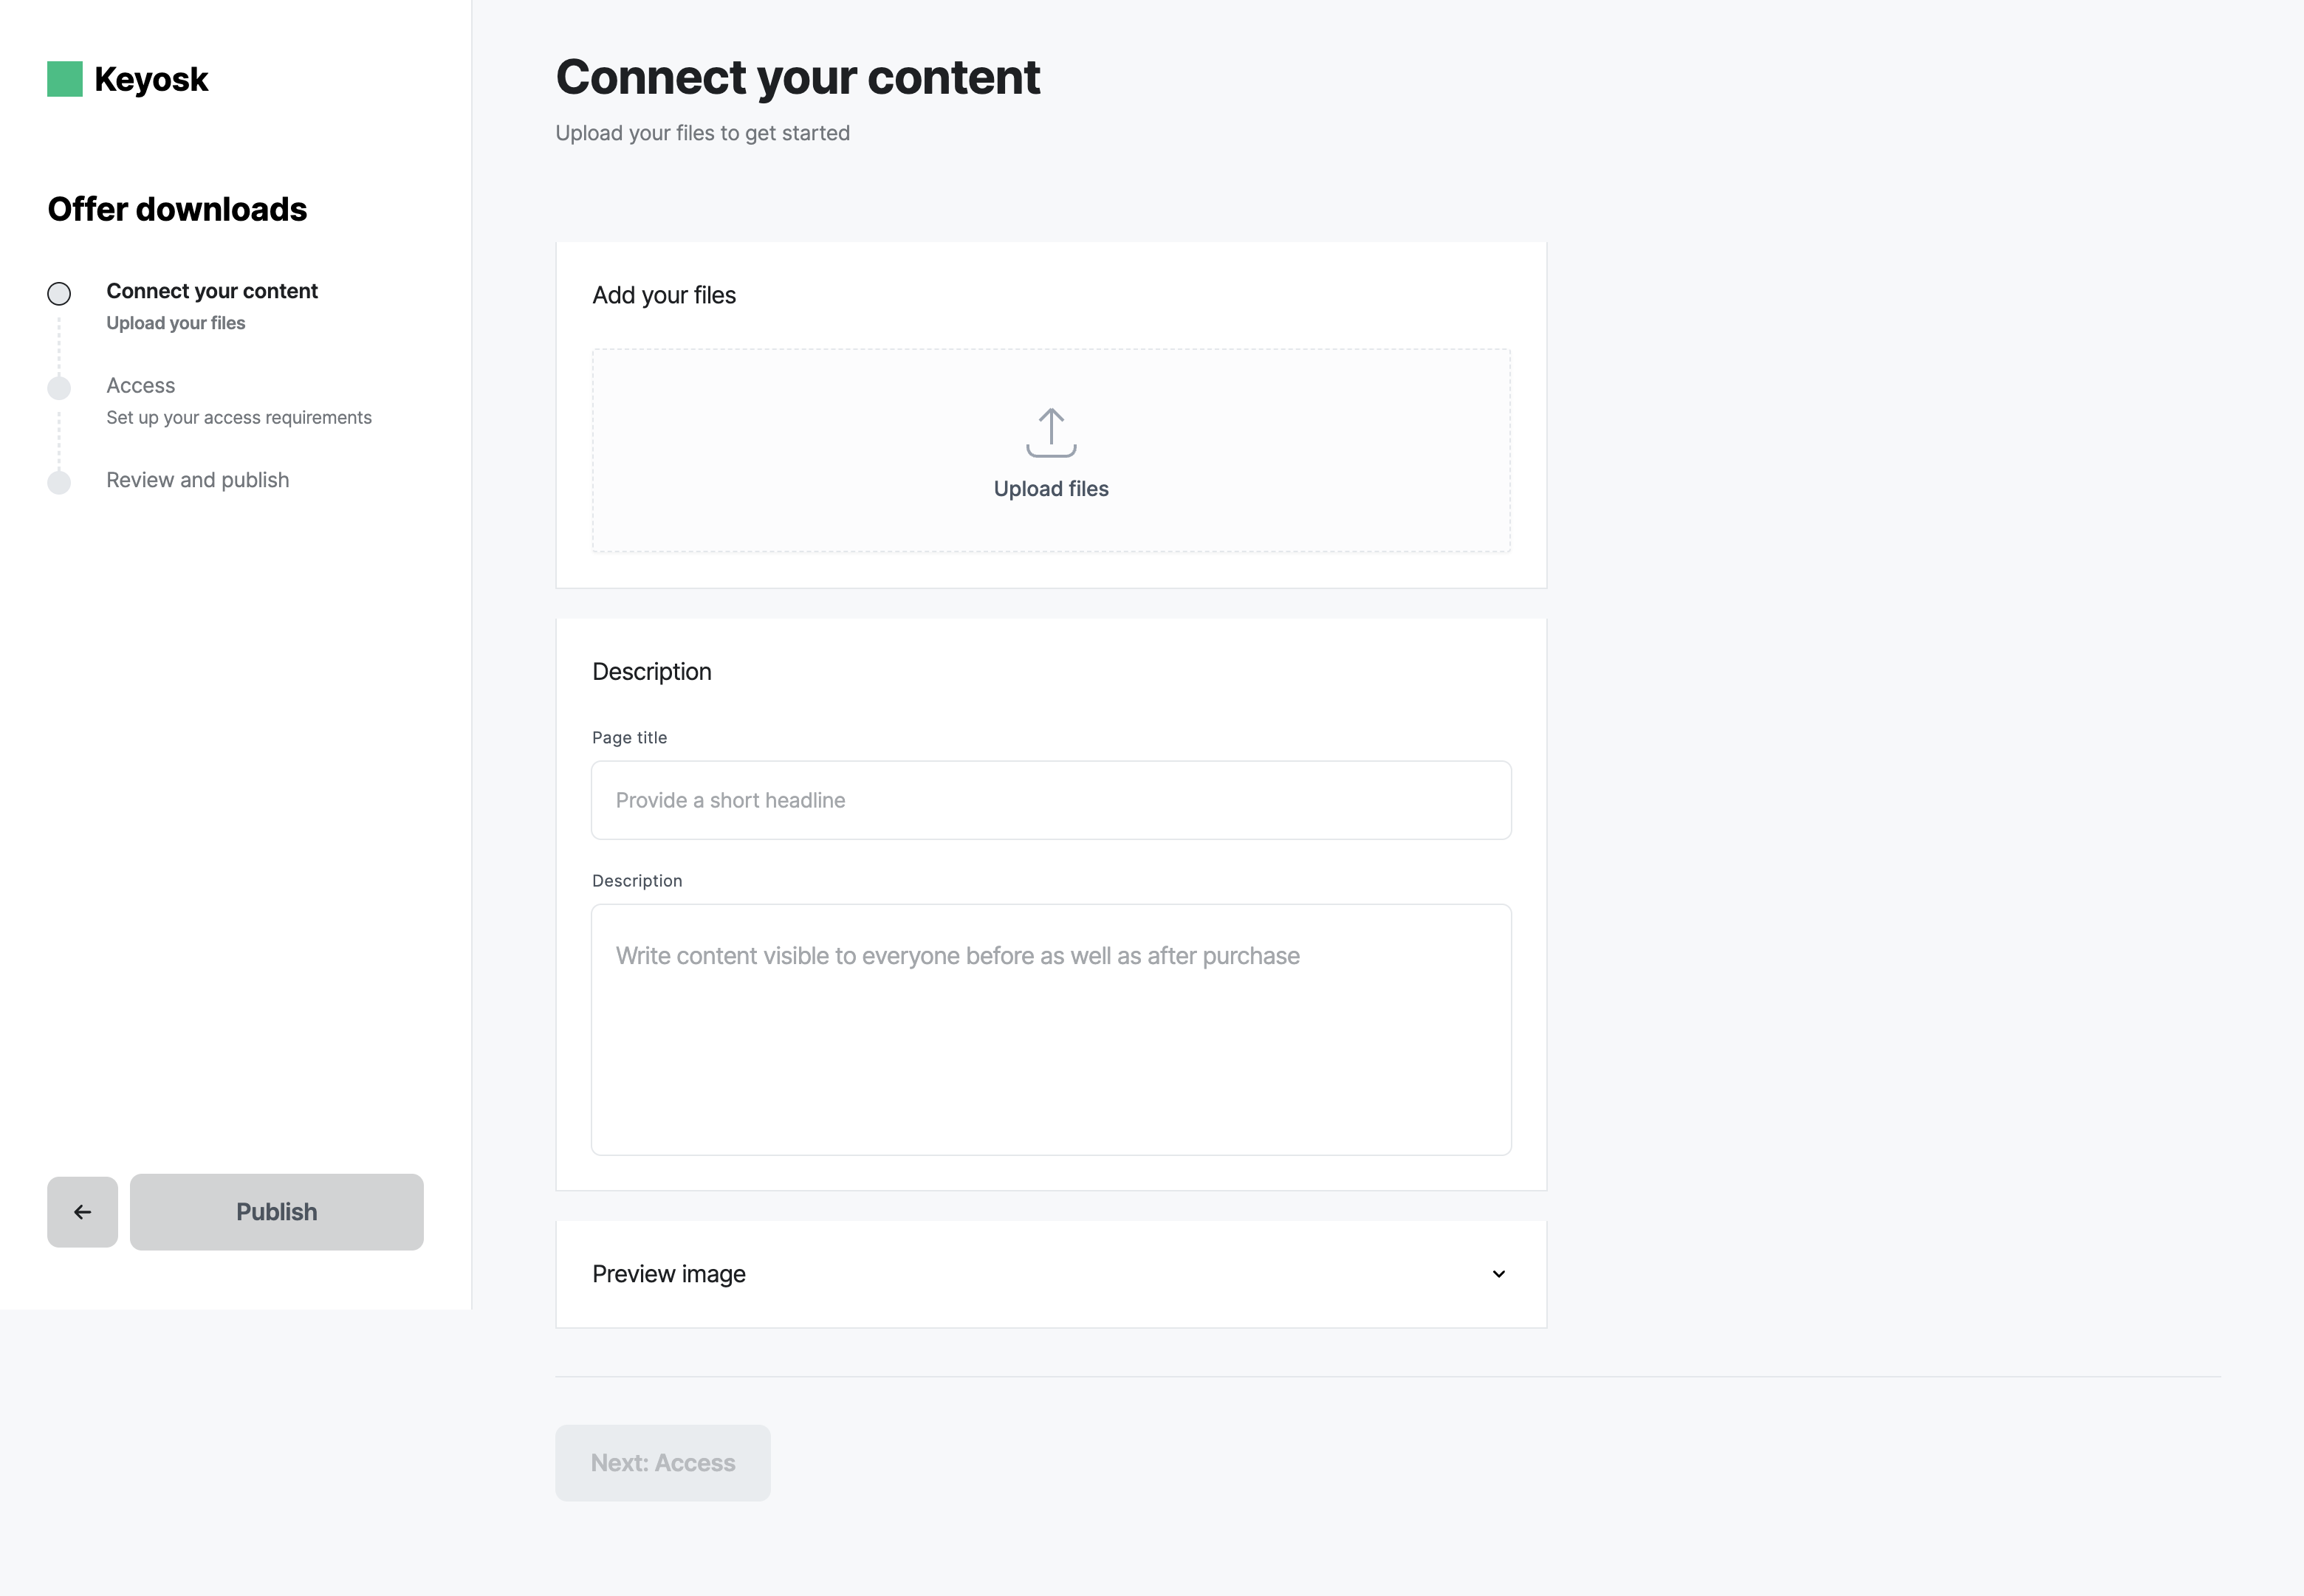2304x1596 pixels.
Task: Open the Connect your content step
Action: pos(212,291)
